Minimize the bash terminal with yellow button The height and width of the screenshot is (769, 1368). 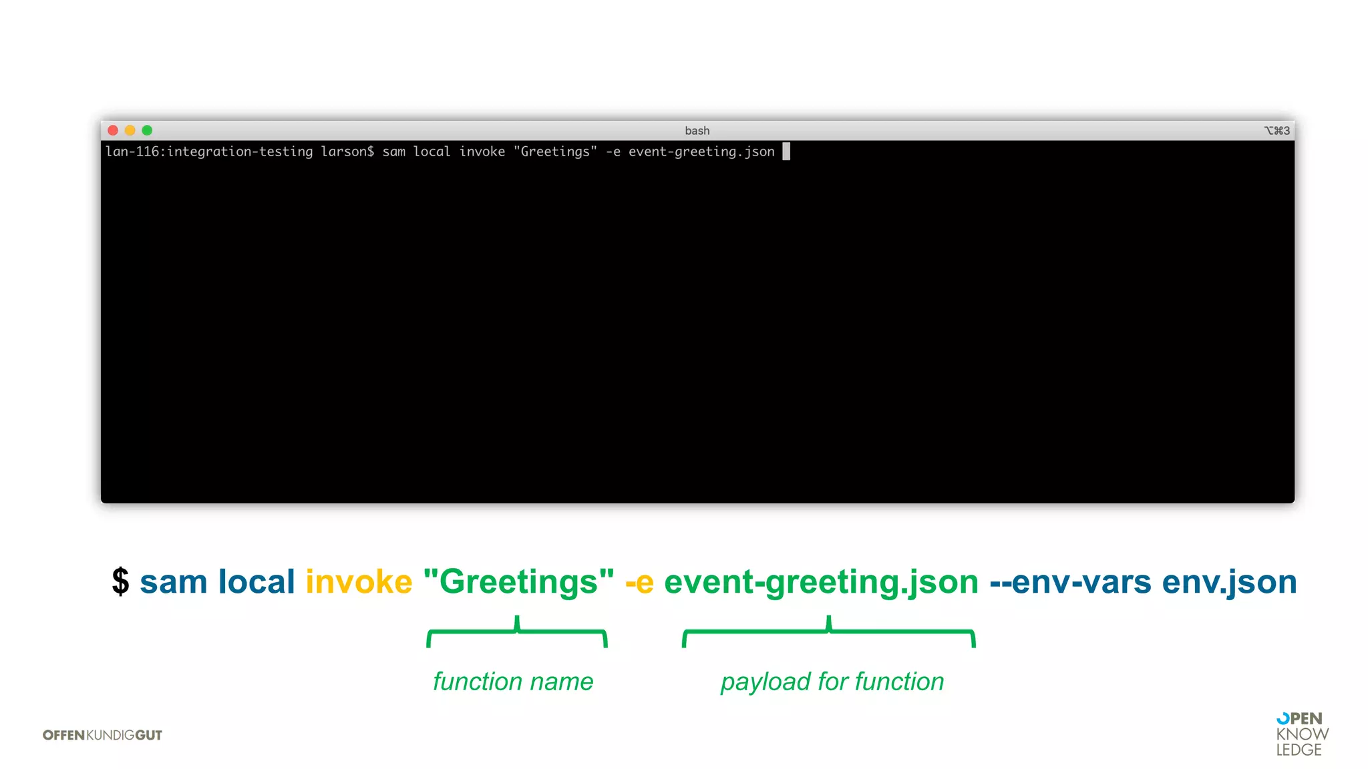[x=130, y=130]
